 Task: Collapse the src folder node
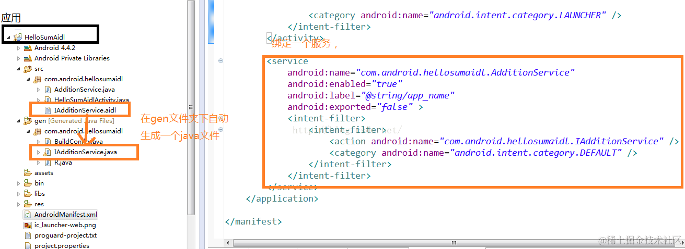[x=18, y=69]
